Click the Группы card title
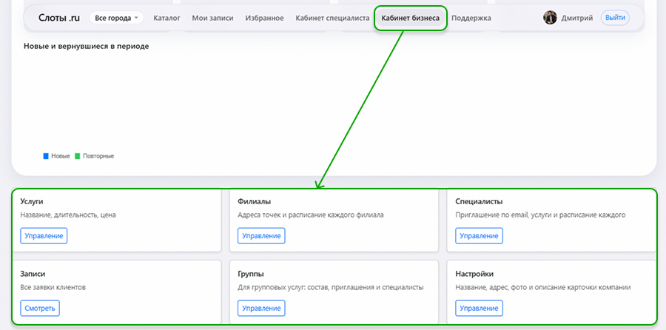The image size is (666, 330). pos(251,274)
